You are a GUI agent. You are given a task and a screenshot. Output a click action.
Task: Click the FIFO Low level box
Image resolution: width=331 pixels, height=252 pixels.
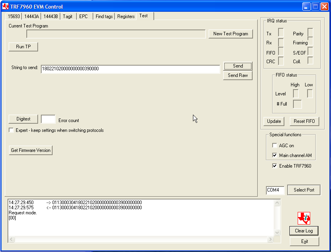310,93
